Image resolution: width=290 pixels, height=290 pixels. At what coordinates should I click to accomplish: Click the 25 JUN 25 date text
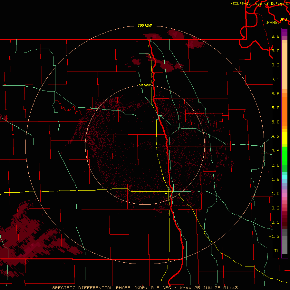click(x=207, y=288)
